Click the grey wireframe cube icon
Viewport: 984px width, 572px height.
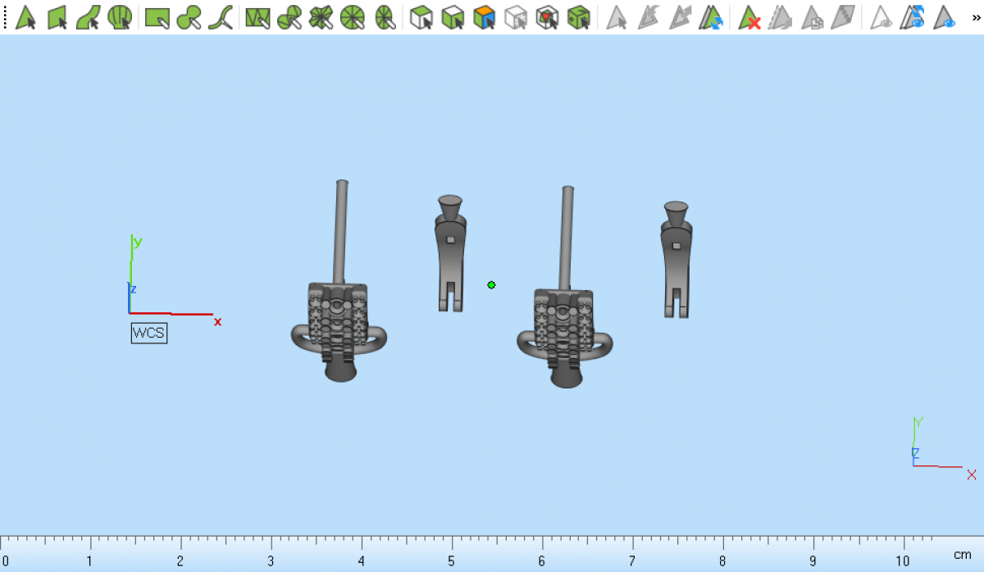[x=516, y=17]
